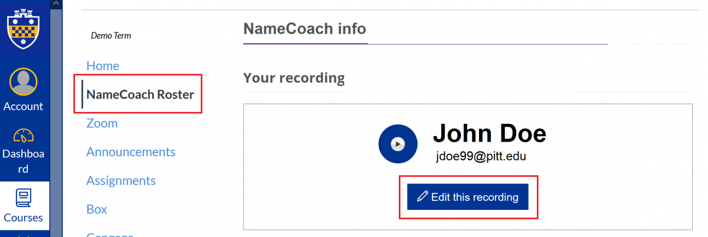Viewport: 708px width, 237px height.
Task: Go to the Home course link
Action: pos(103,65)
